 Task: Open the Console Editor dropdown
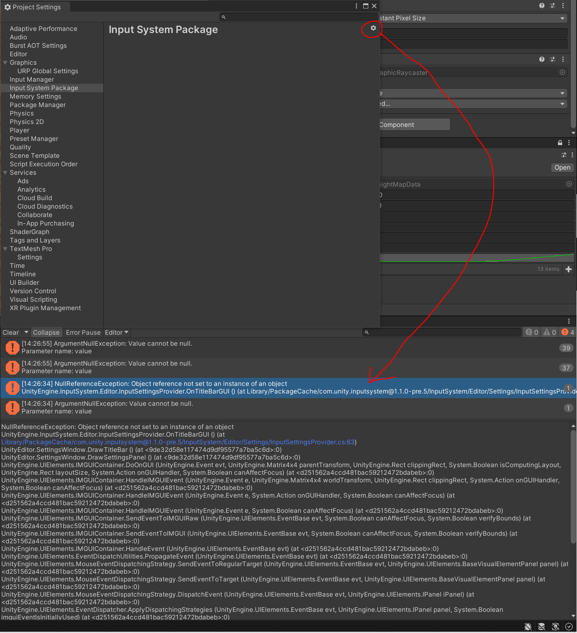pyautogui.click(x=116, y=333)
